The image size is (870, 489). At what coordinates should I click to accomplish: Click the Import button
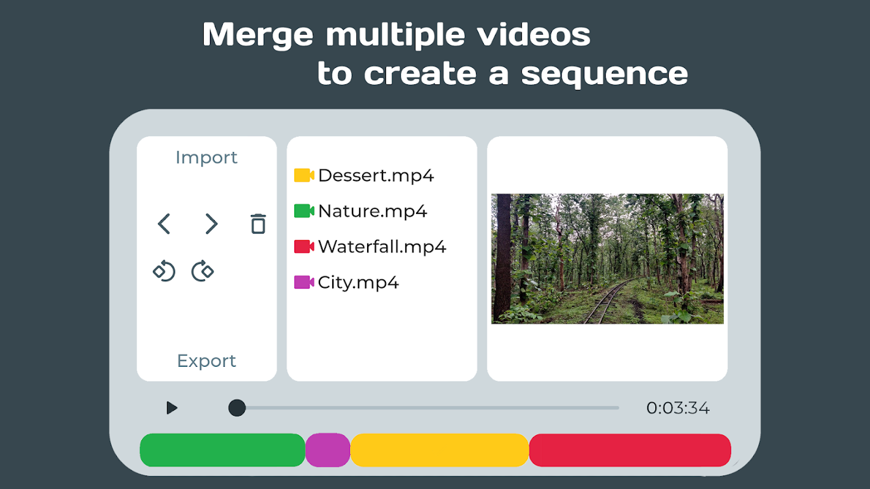pos(207,158)
